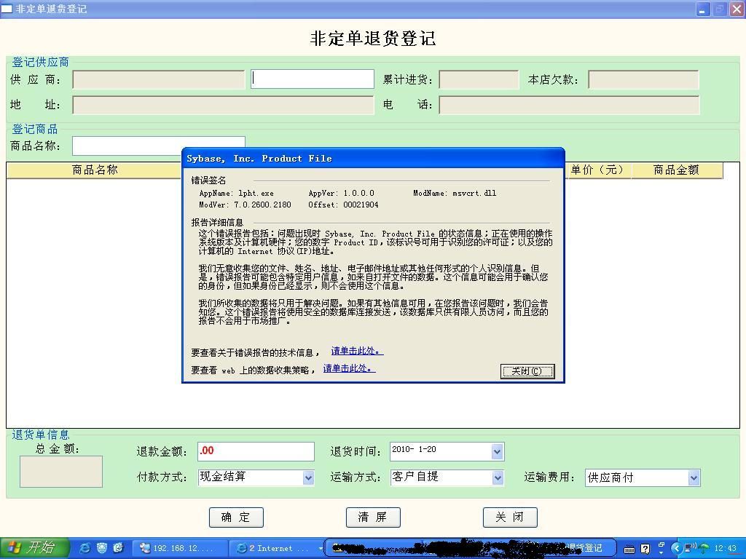The image size is (746, 559).
Task: Open Internet Explorer quick launch icon
Action: (x=85, y=548)
